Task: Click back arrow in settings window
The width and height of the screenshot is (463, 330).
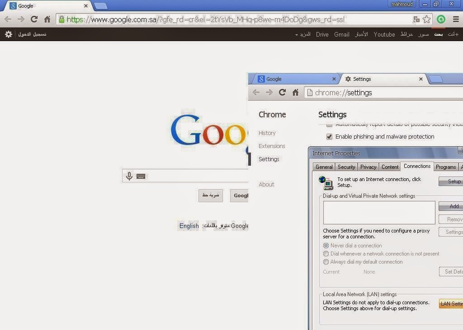Action: (256, 93)
